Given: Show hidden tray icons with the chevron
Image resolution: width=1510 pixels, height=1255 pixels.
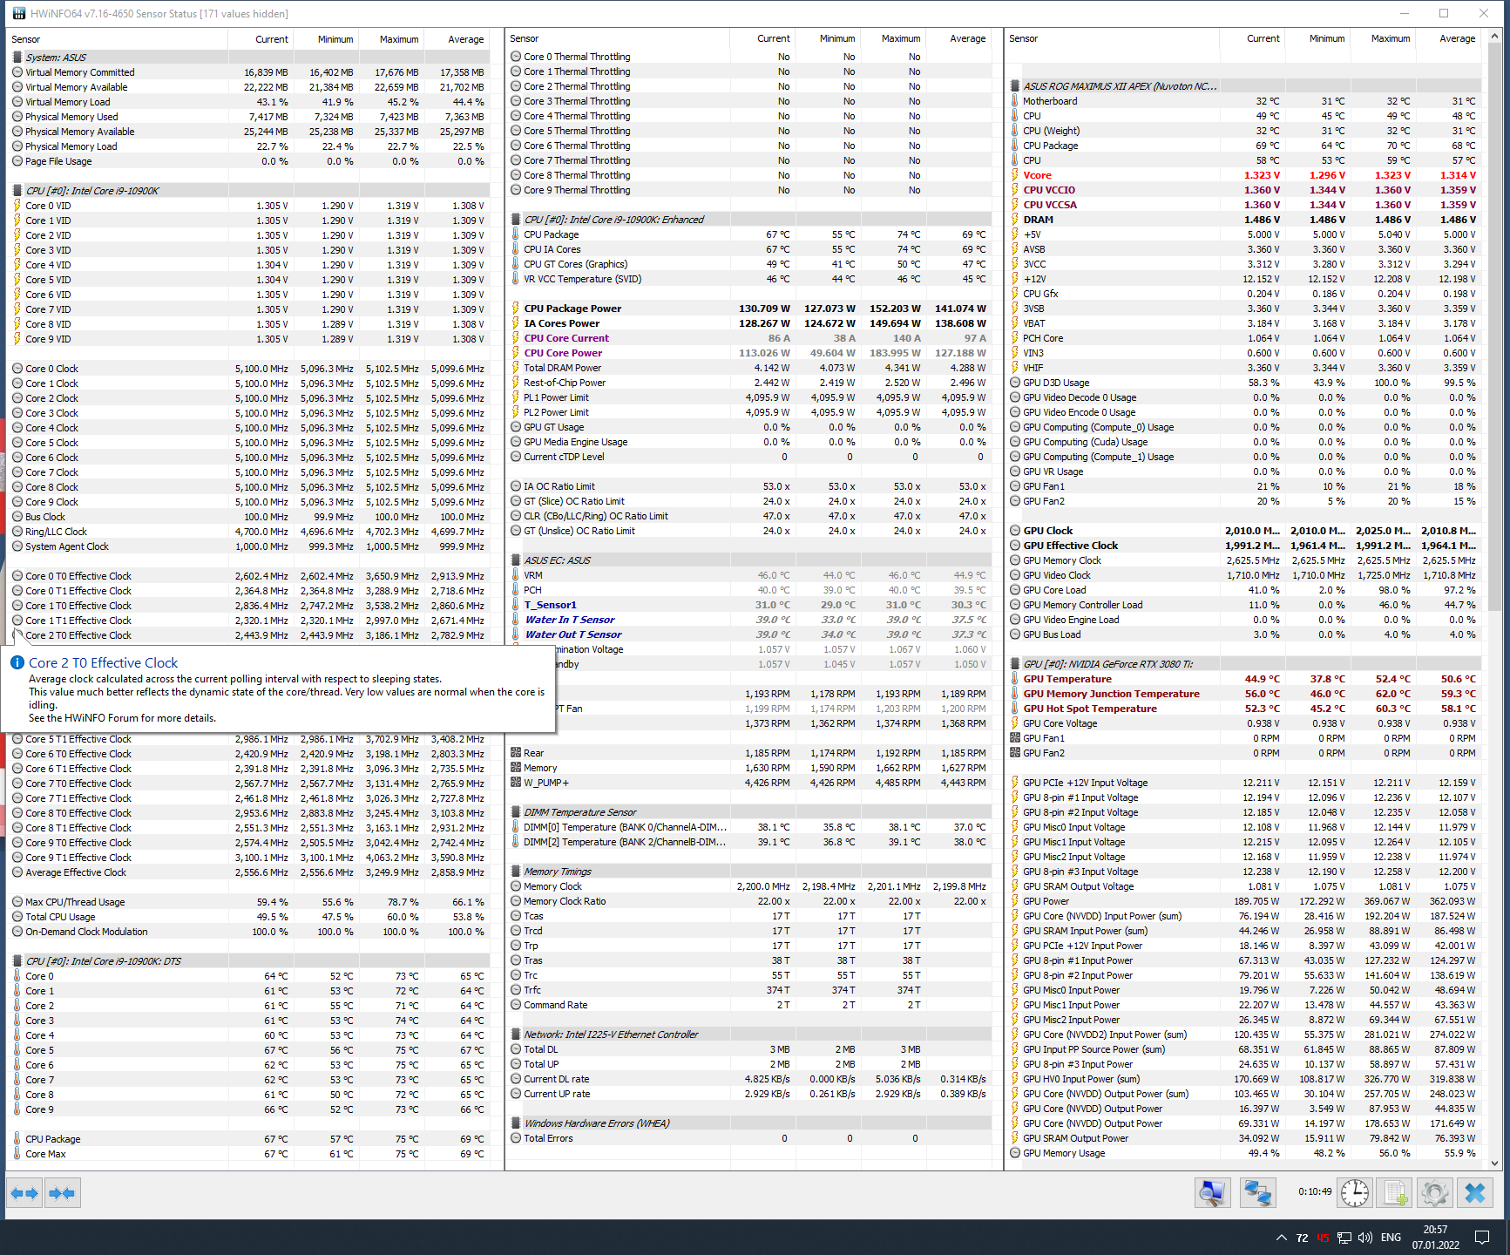Looking at the screenshot, I should click(x=1281, y=1238).
